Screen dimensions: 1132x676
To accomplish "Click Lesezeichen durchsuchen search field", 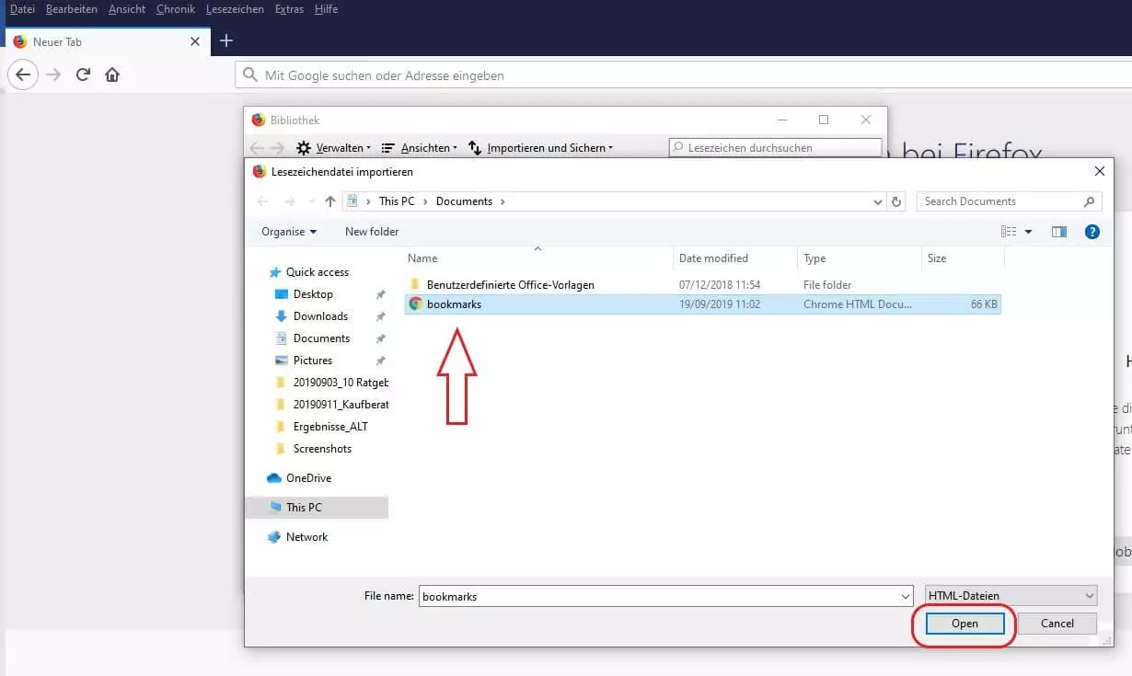I will [774, 147].
